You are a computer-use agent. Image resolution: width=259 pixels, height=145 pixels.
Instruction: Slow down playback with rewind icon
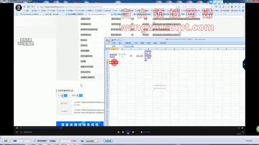(17, 128)
